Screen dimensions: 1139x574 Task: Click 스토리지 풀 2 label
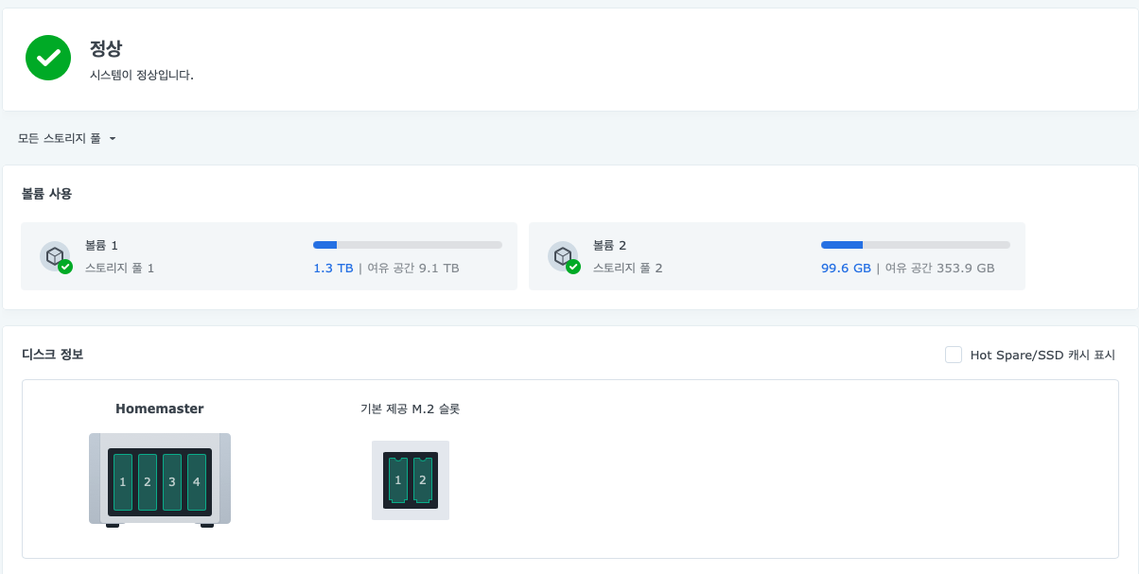(x=627, y=268)
